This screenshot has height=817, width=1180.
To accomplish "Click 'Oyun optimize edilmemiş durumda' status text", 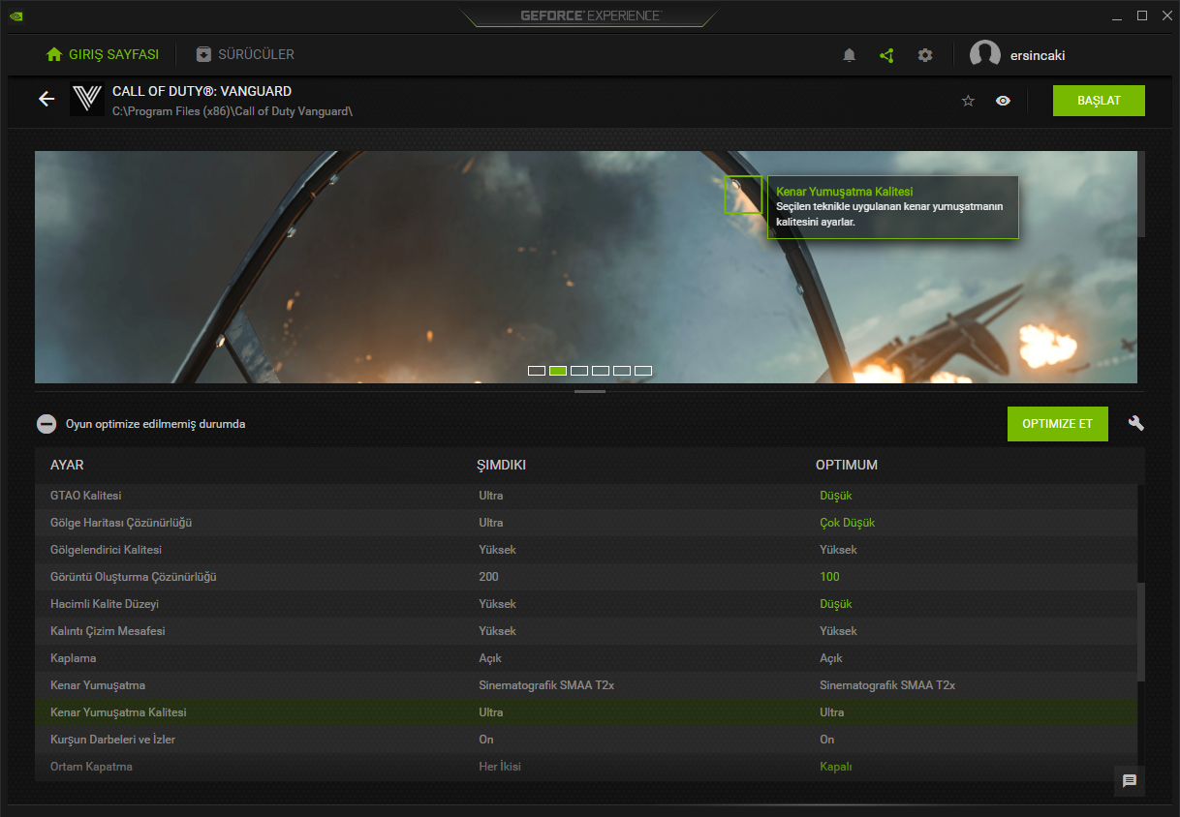I will coord(155,424).
